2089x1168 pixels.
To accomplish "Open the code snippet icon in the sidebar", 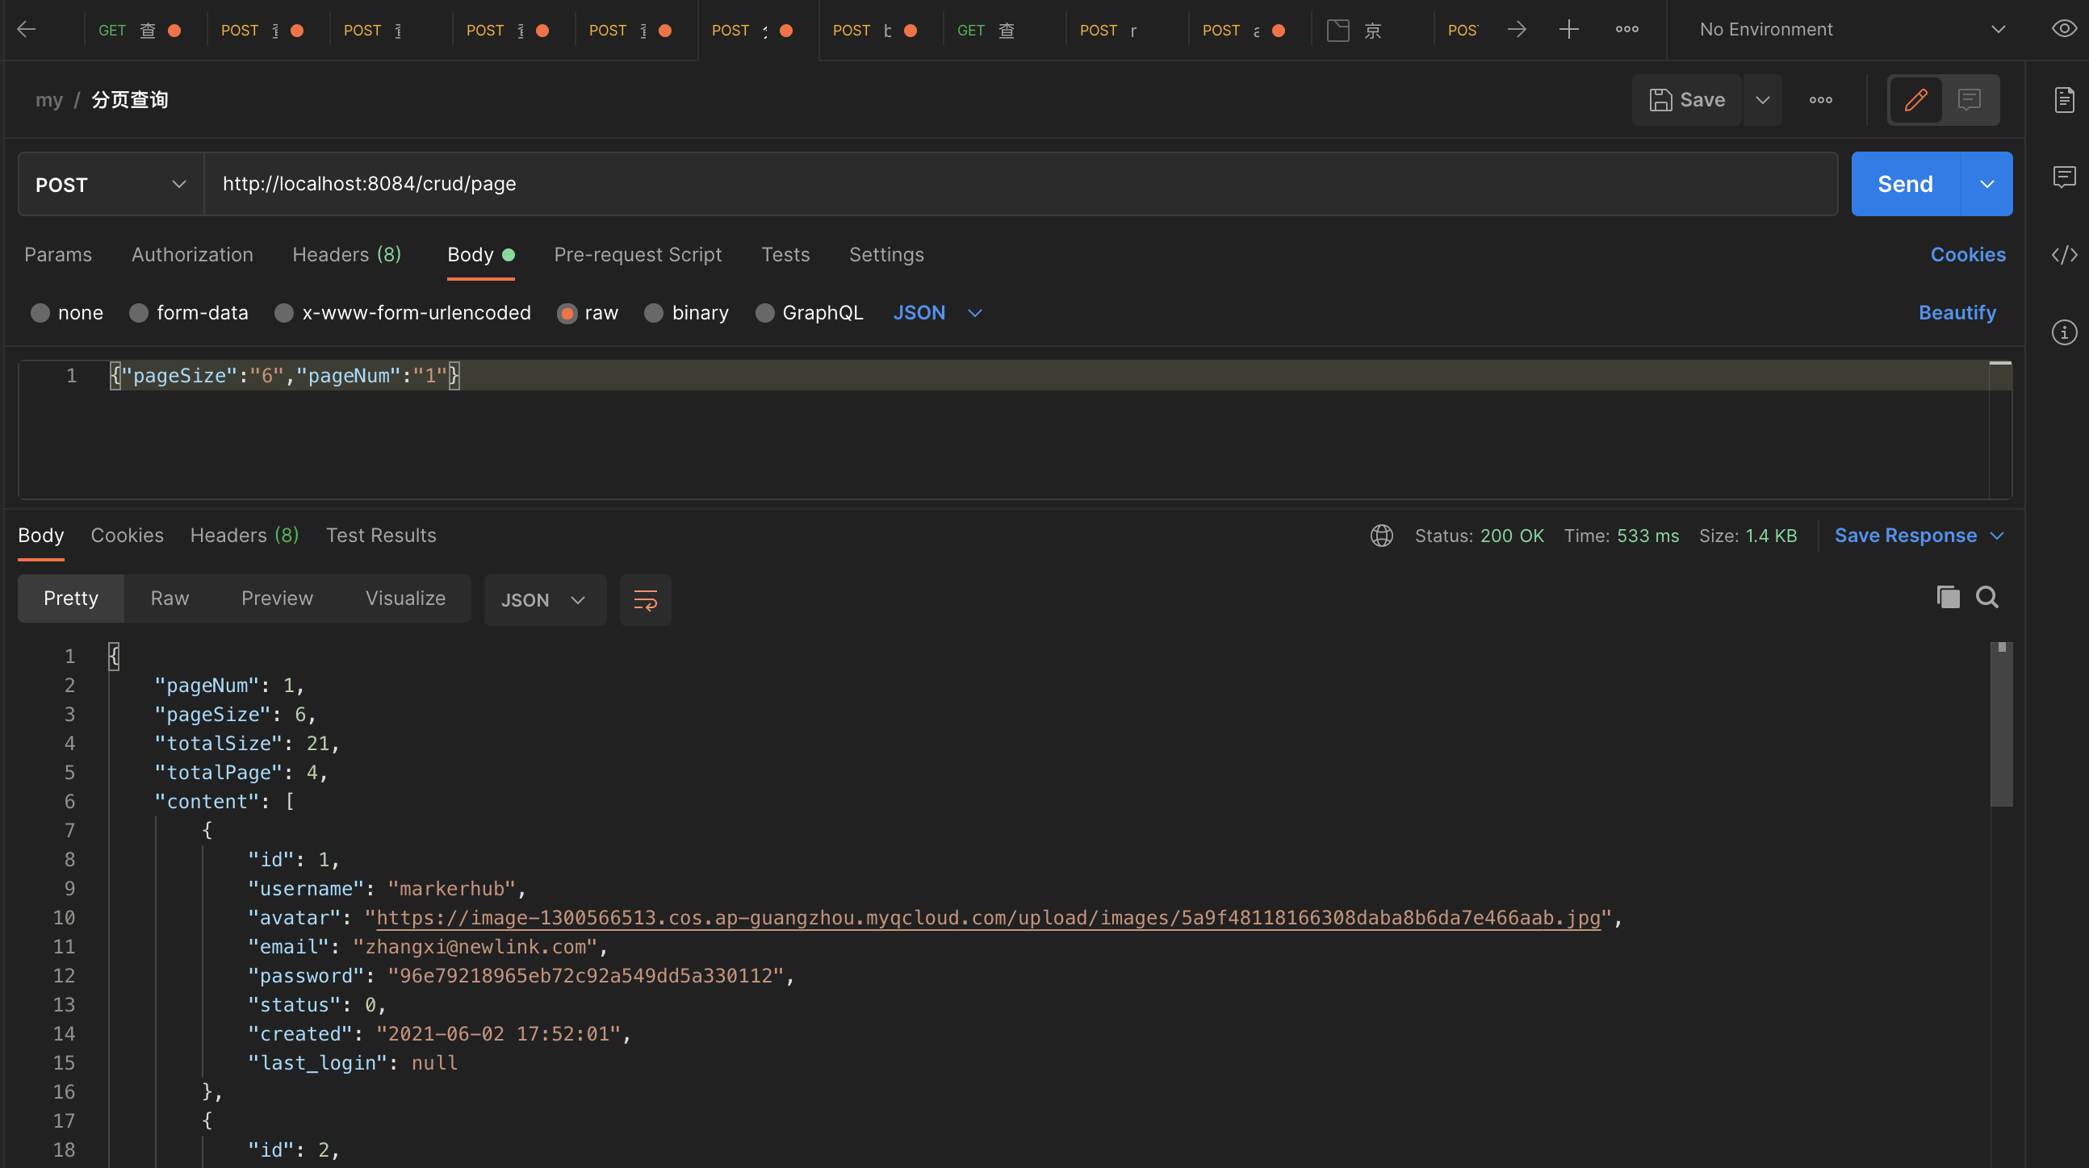I will [x=2064, y=255].
